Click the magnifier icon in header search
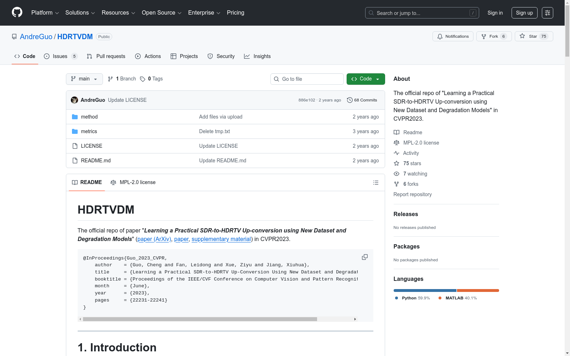 371,13
